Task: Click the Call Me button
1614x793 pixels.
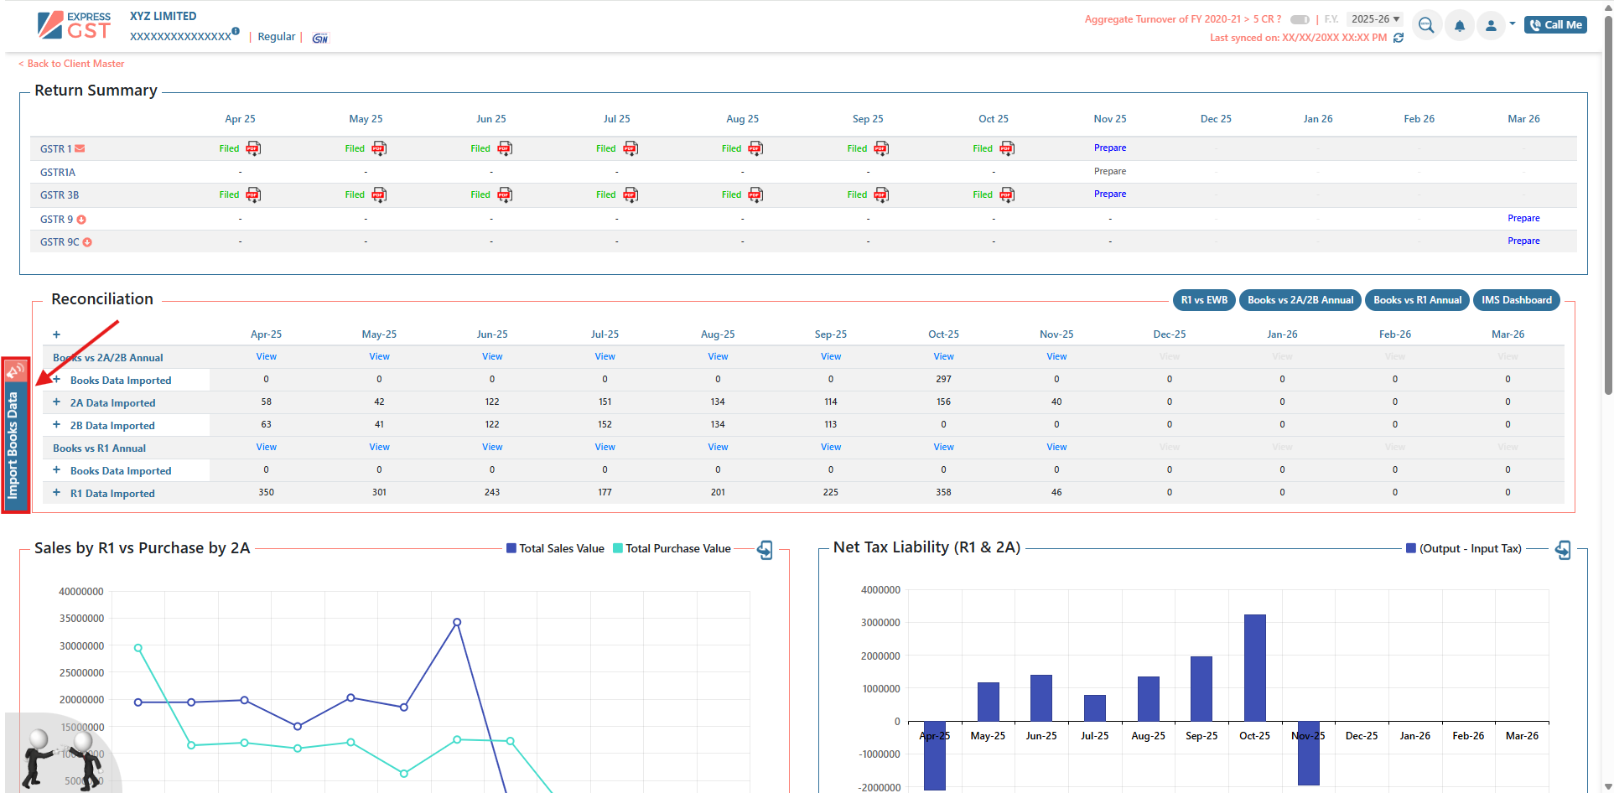Action: pos(1555,25)
